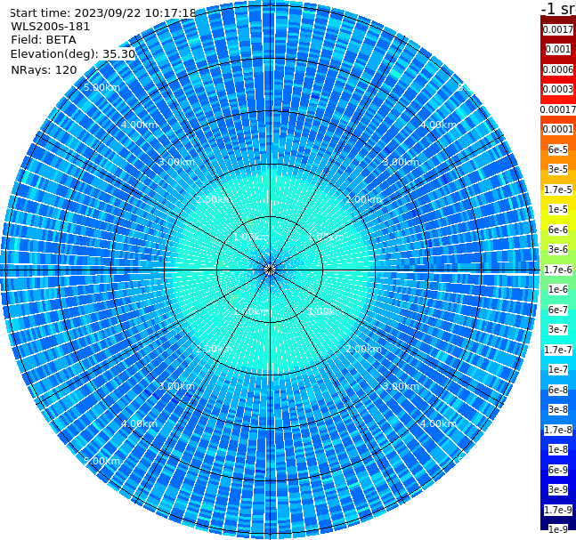Click the 1.7e-5 colorbar label
Image resolution: width=576 pixels, height=540 pixels.
pos(558,189)
